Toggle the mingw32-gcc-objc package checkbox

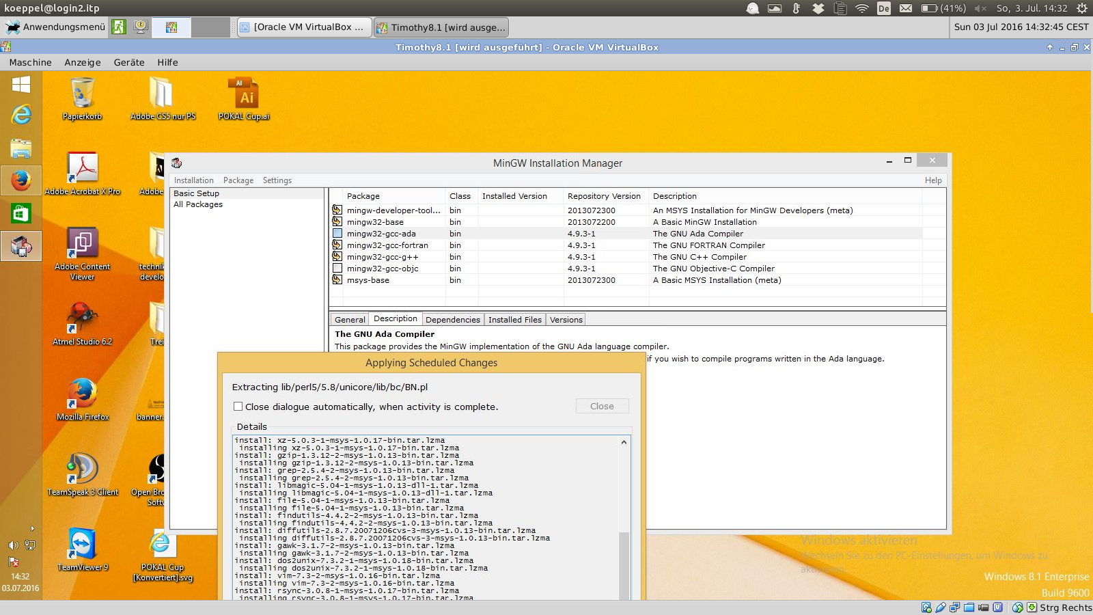(337, 269)
